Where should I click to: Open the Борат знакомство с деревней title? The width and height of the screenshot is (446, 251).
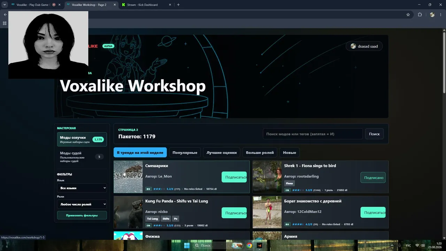(313, 201)
